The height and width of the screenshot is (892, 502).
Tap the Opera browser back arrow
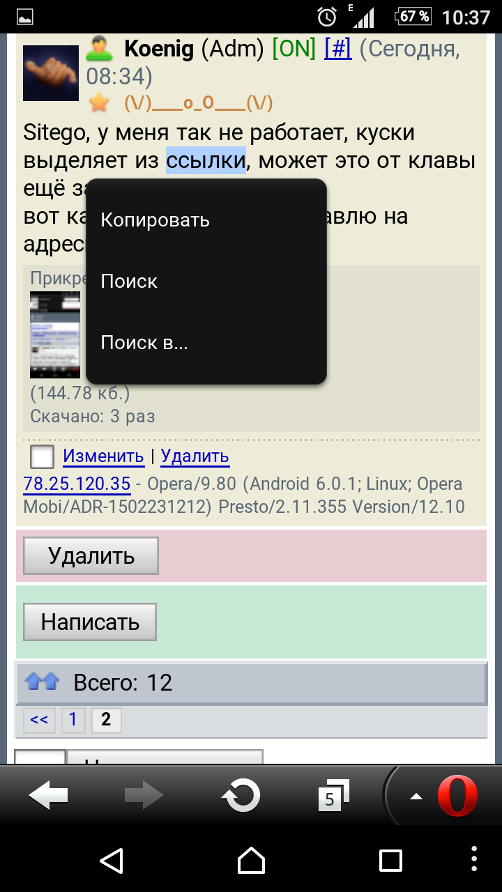(x=48, y=795)
